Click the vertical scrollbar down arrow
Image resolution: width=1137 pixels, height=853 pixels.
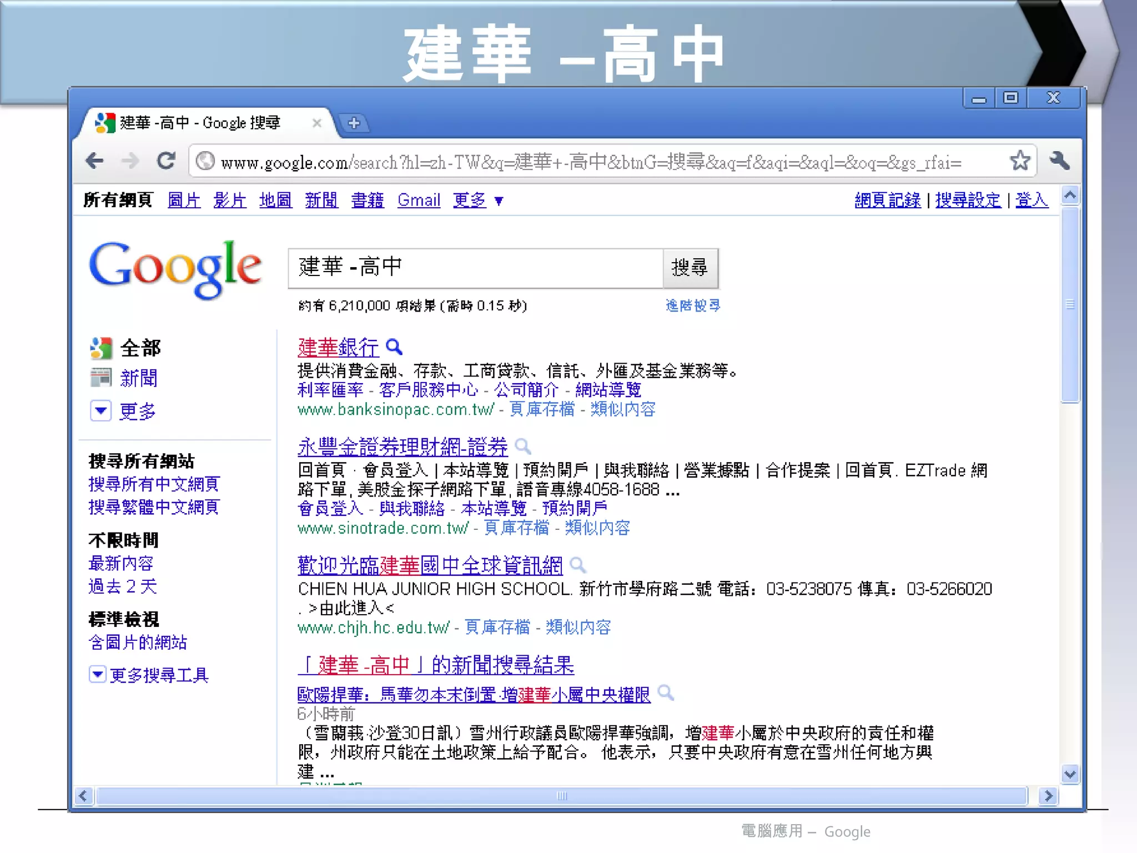[1070, 774]
